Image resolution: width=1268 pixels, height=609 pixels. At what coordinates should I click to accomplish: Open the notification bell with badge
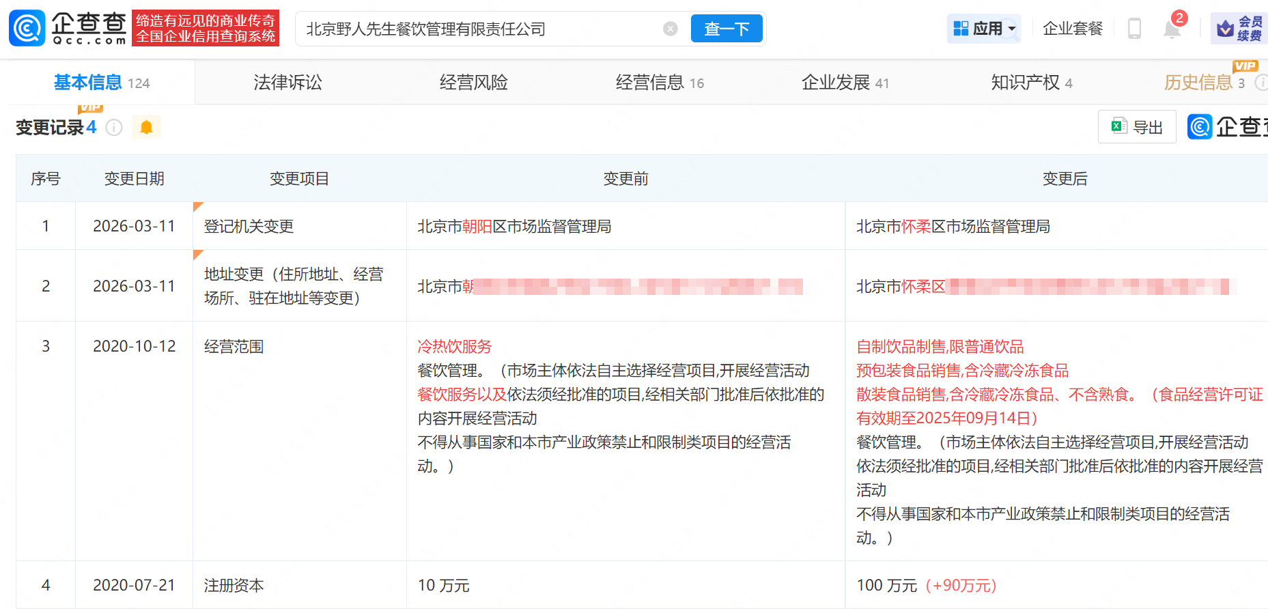click(x=1172, y=29)
